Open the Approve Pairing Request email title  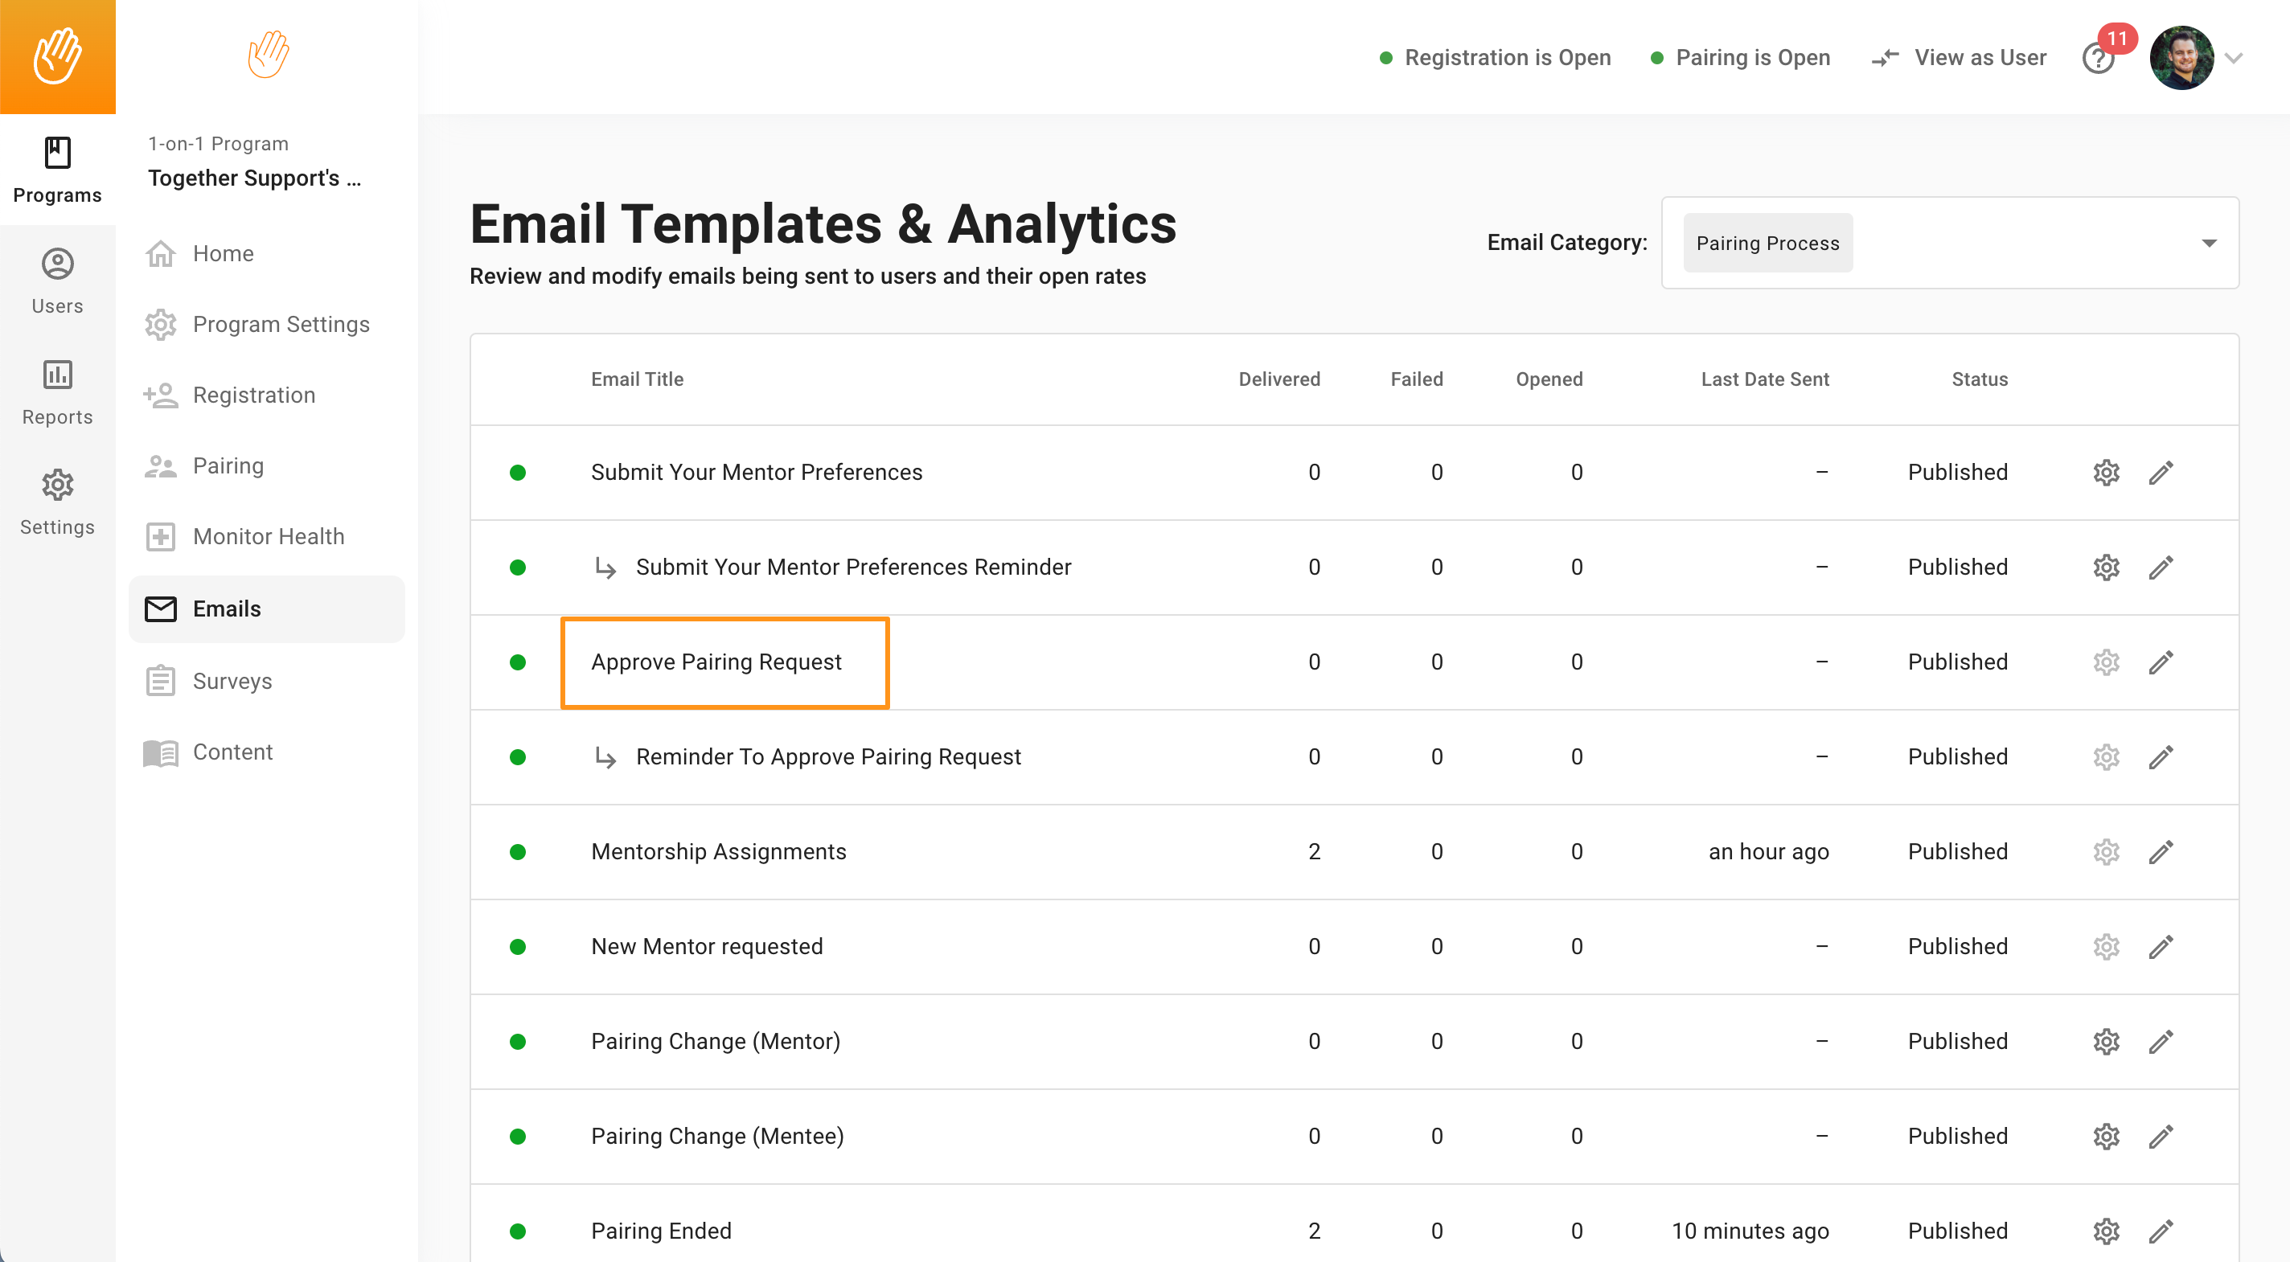click(x=716, y=662)
